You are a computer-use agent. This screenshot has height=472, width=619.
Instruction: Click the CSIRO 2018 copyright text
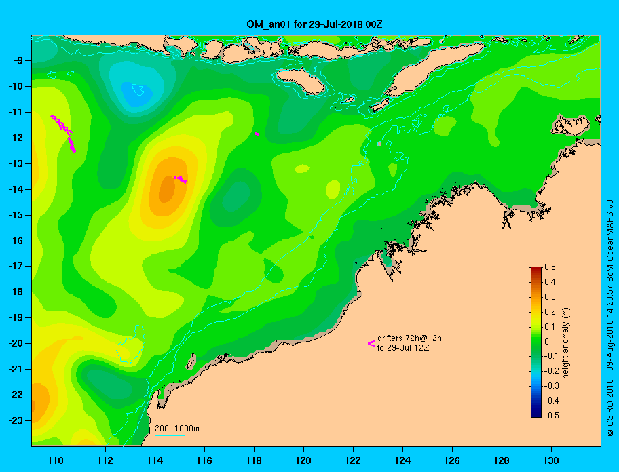coord(610,408)
